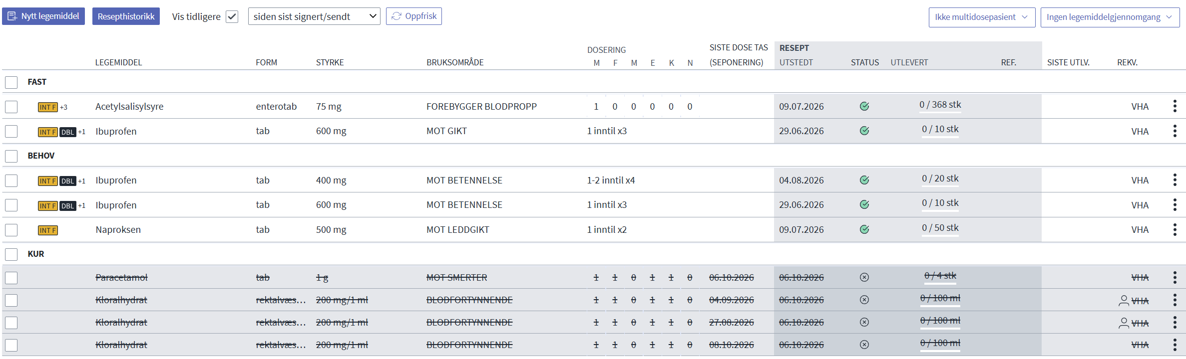
Task: Click the Naproksen medication name
Action: tap(118, 229)
